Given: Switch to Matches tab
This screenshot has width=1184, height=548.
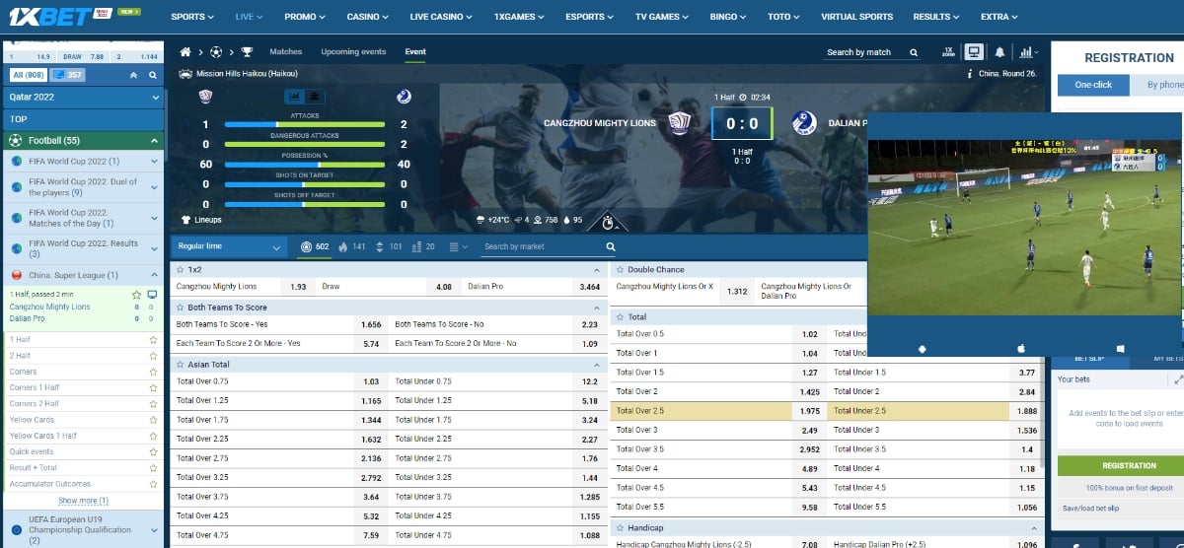Looking at the screenshot, I should tap(286, 51).
